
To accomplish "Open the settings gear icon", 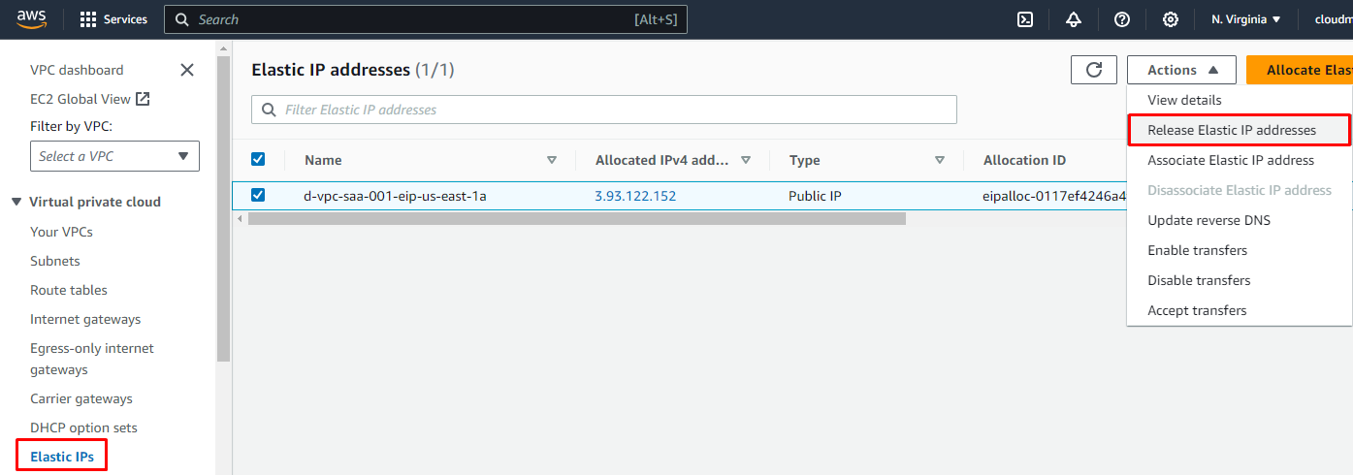I will click(x=1171, y=19).
